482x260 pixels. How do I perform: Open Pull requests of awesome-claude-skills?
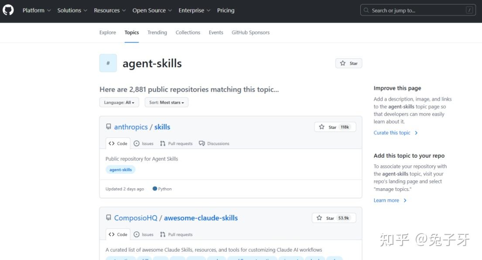176,234
